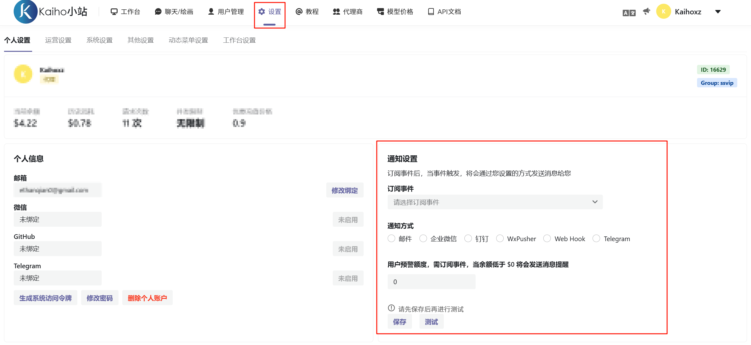Click the large profile avatar in card
751x345 pixels.
tap(23, 74)
